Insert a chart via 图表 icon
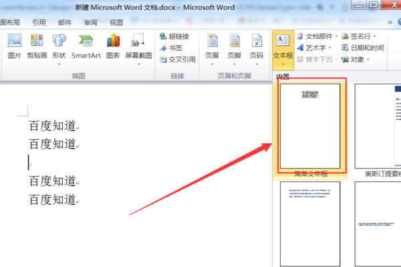This screenshot has width=401, height=267. click(x=113, y=46)
